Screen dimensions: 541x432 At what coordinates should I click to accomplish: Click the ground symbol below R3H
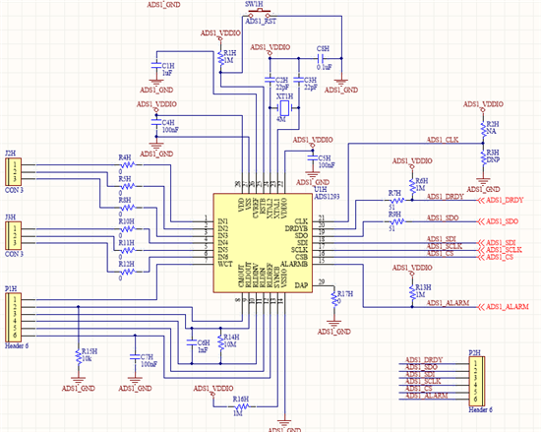(x=483, y=181)
